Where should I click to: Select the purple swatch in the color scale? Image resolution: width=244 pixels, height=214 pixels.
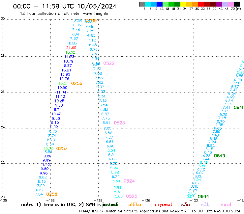[219, 4]
